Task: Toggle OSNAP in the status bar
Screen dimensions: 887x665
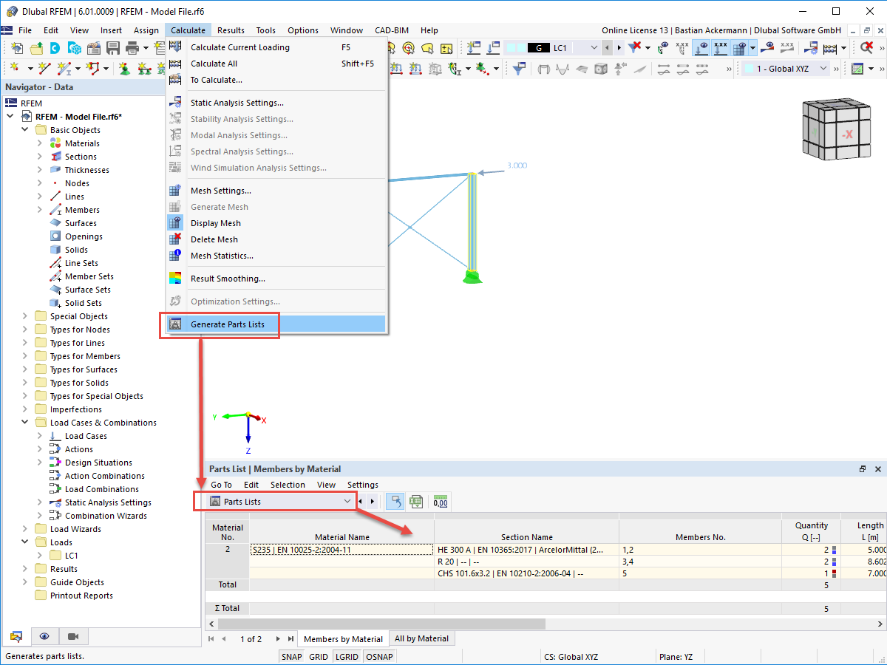Action: point(379,656)
